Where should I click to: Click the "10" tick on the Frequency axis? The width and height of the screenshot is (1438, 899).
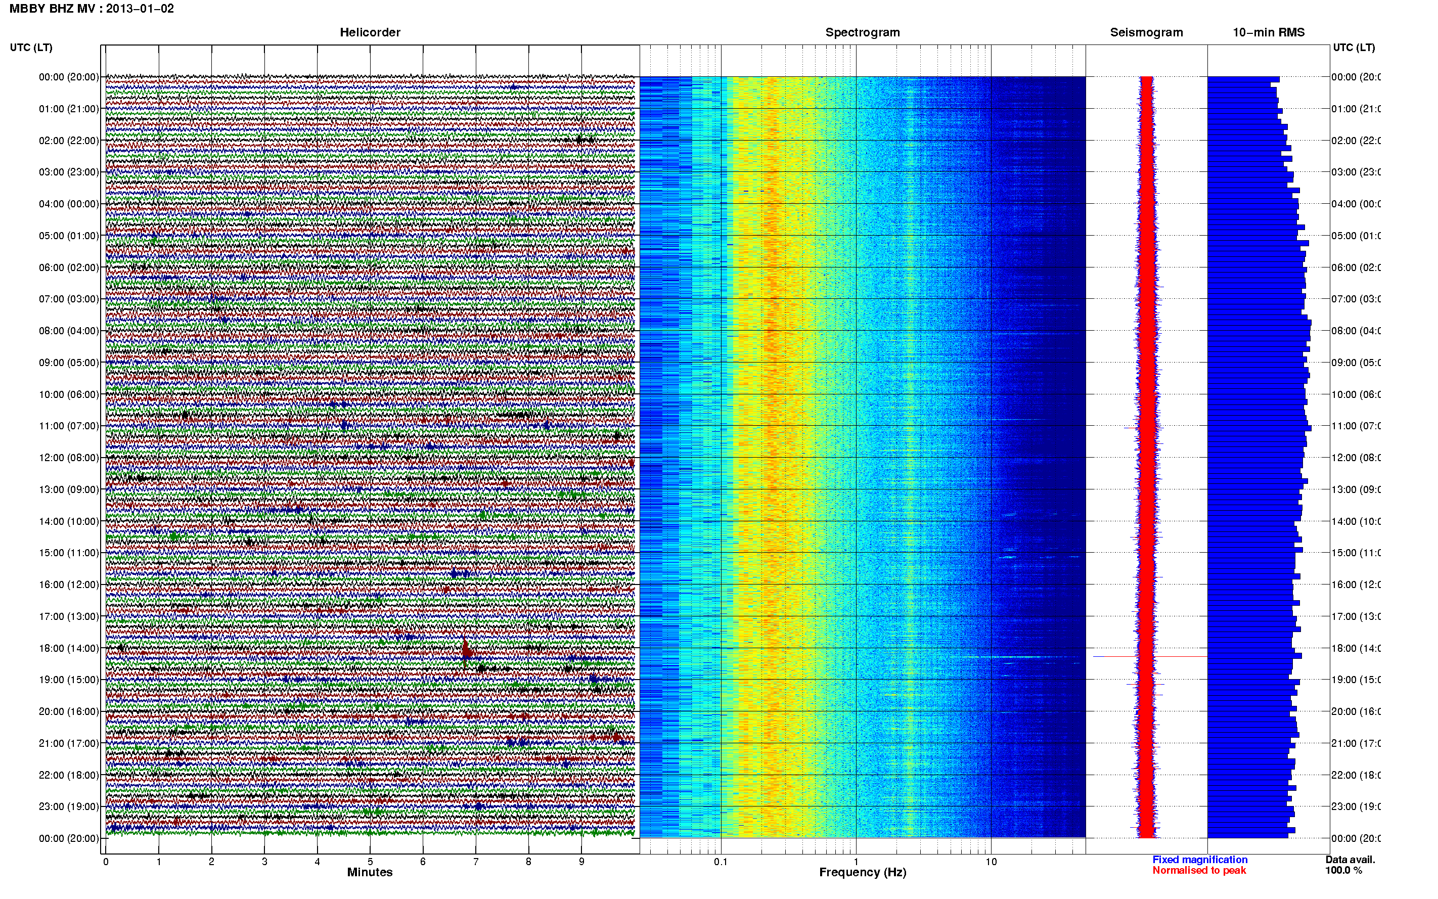[991, 862]
